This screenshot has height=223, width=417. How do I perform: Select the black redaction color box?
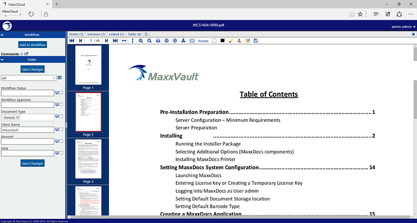pos(223,41)
